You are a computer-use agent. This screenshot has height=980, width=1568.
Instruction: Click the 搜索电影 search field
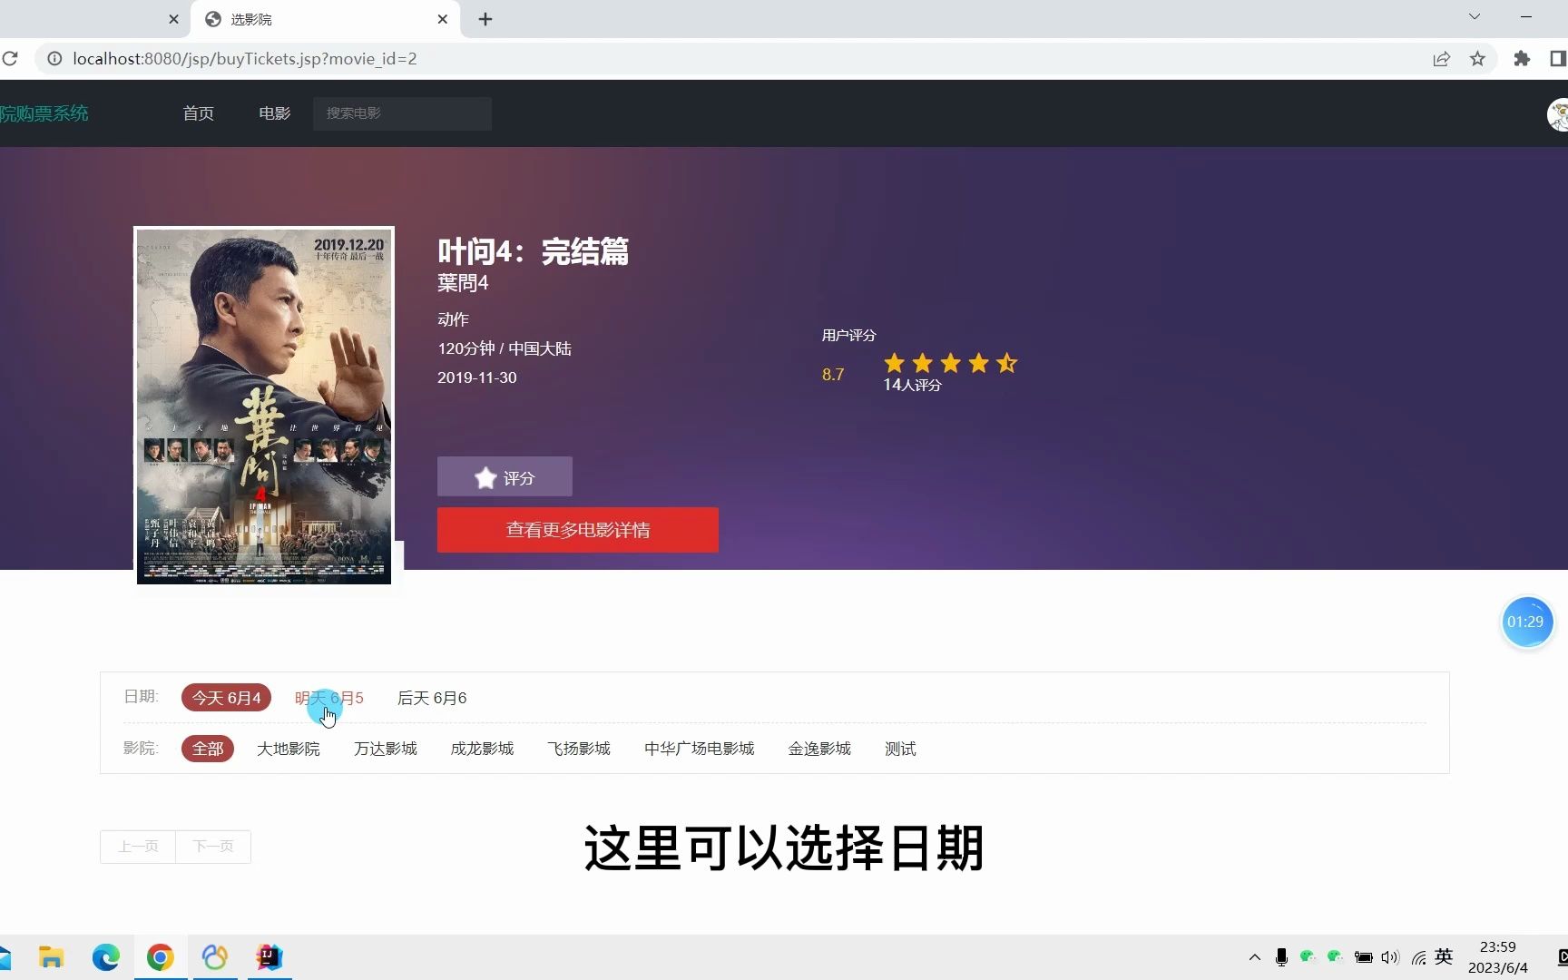tap(402, 113)
